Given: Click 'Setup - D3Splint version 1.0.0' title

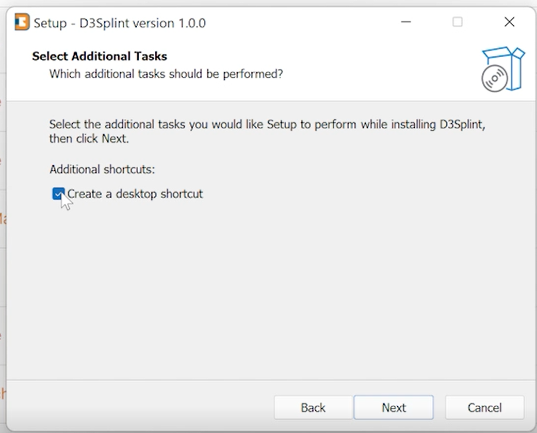Looking at the screenshot, I should click(x=120, y=23).
